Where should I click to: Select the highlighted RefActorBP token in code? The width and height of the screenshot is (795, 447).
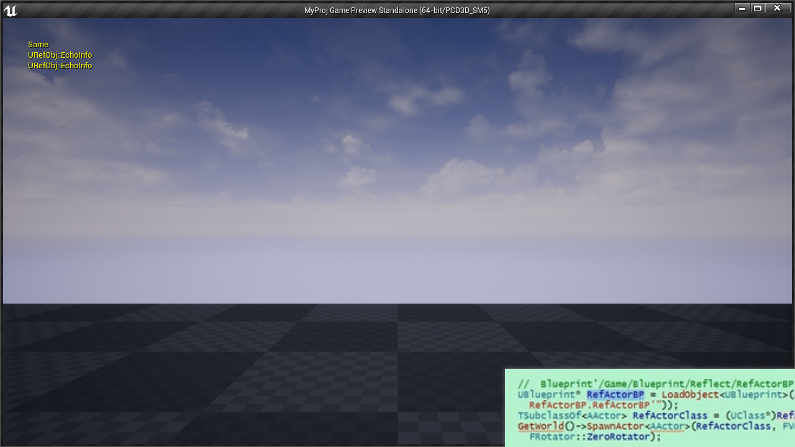(x=616, y=394)
